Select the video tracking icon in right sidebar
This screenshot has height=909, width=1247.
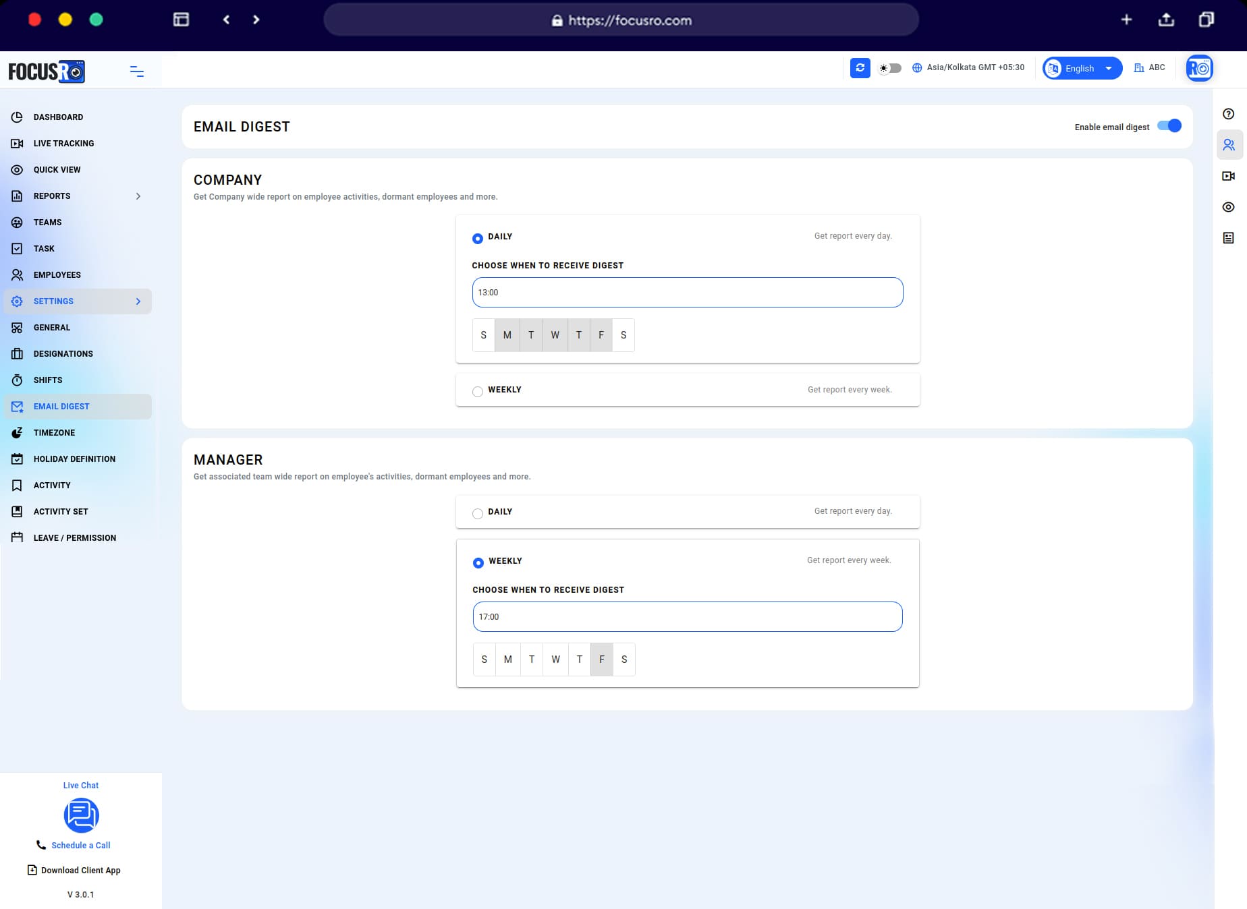(x=1228, y=176)
